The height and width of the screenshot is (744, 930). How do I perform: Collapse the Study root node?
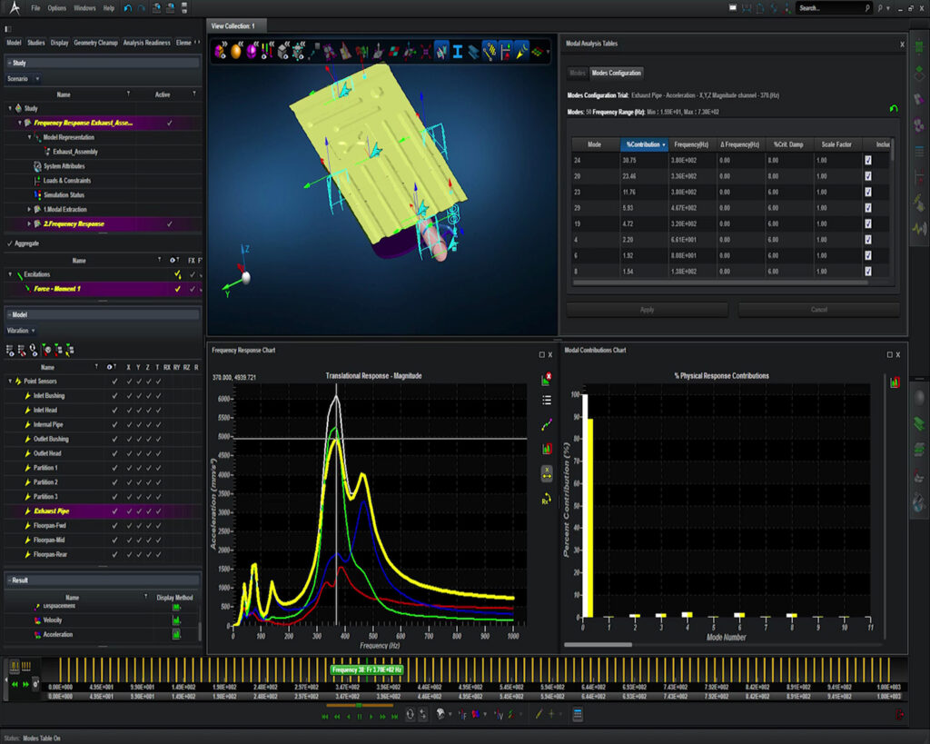10,108
